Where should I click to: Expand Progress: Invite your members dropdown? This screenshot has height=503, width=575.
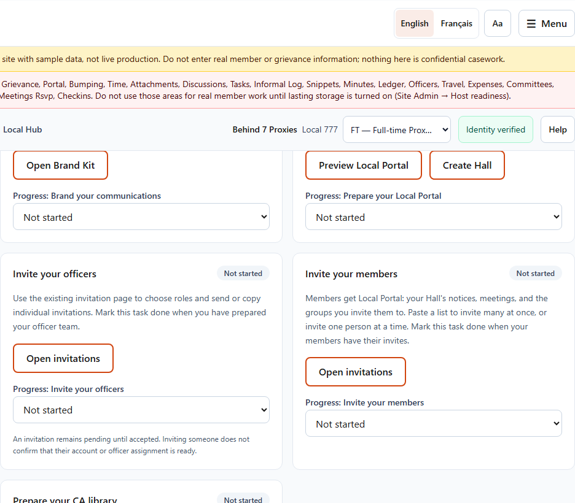point(434,423)
